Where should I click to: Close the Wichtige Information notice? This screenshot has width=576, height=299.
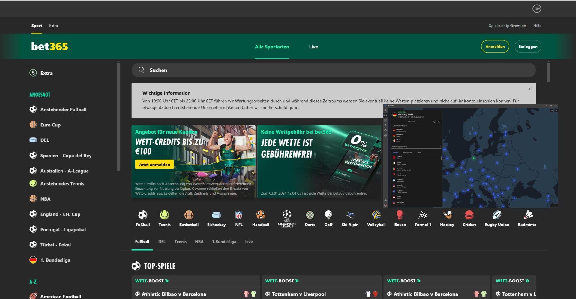click(x=530, y=89)
